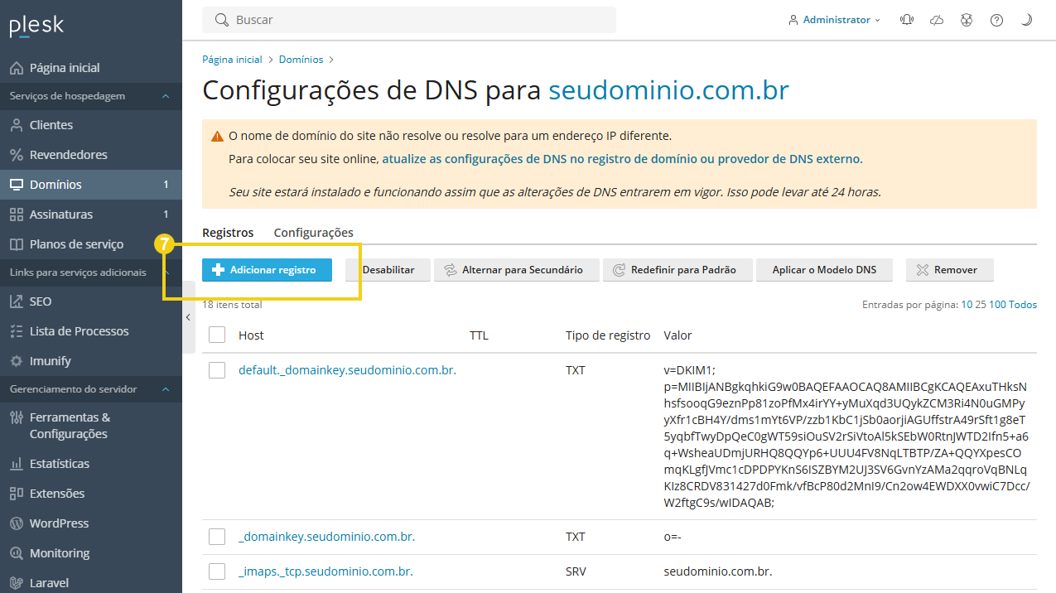Open the Plesk assistant owl icon
The height and width of the screenshot is (593, 1056).
coord(967,19)
